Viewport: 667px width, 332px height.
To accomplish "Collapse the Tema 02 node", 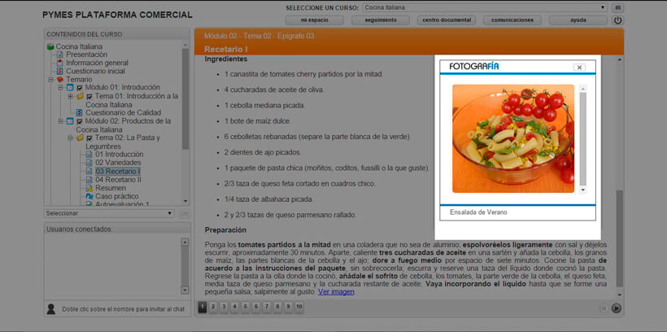I will point(70,138).
